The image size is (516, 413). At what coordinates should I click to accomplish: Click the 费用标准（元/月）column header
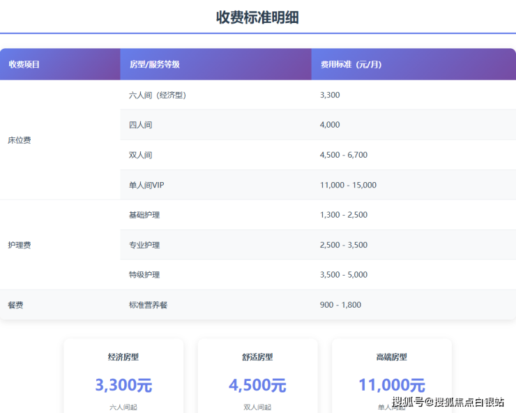point(351,64)
